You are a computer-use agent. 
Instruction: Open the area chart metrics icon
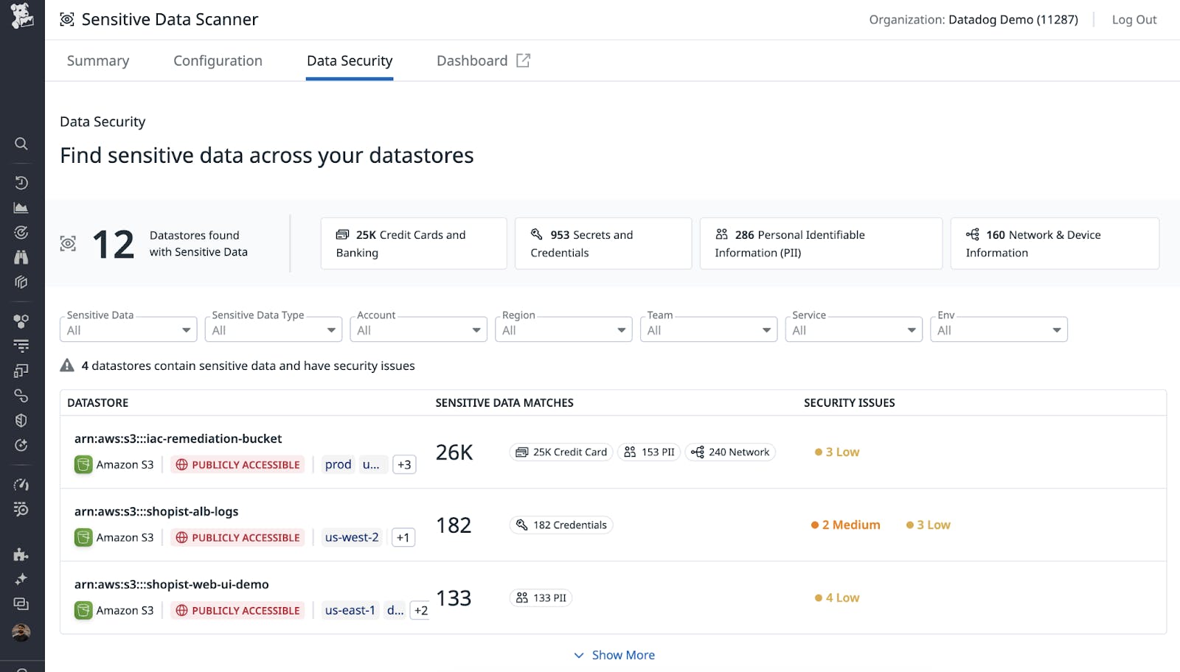[x=21, y=207]
